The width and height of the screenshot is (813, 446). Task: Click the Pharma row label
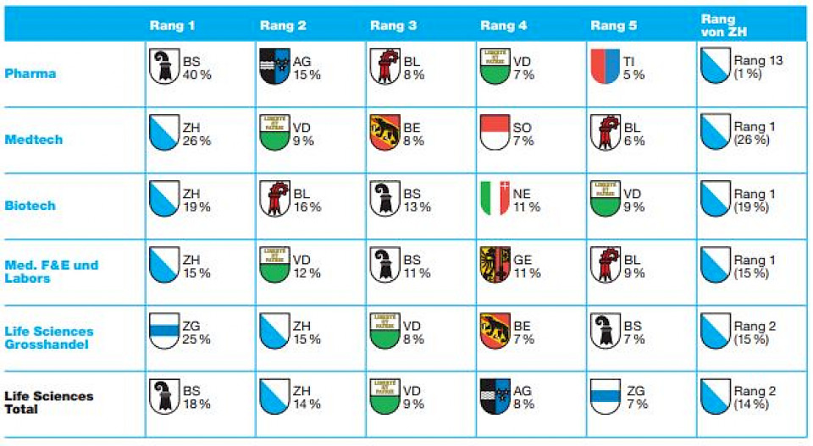[30, 74]
